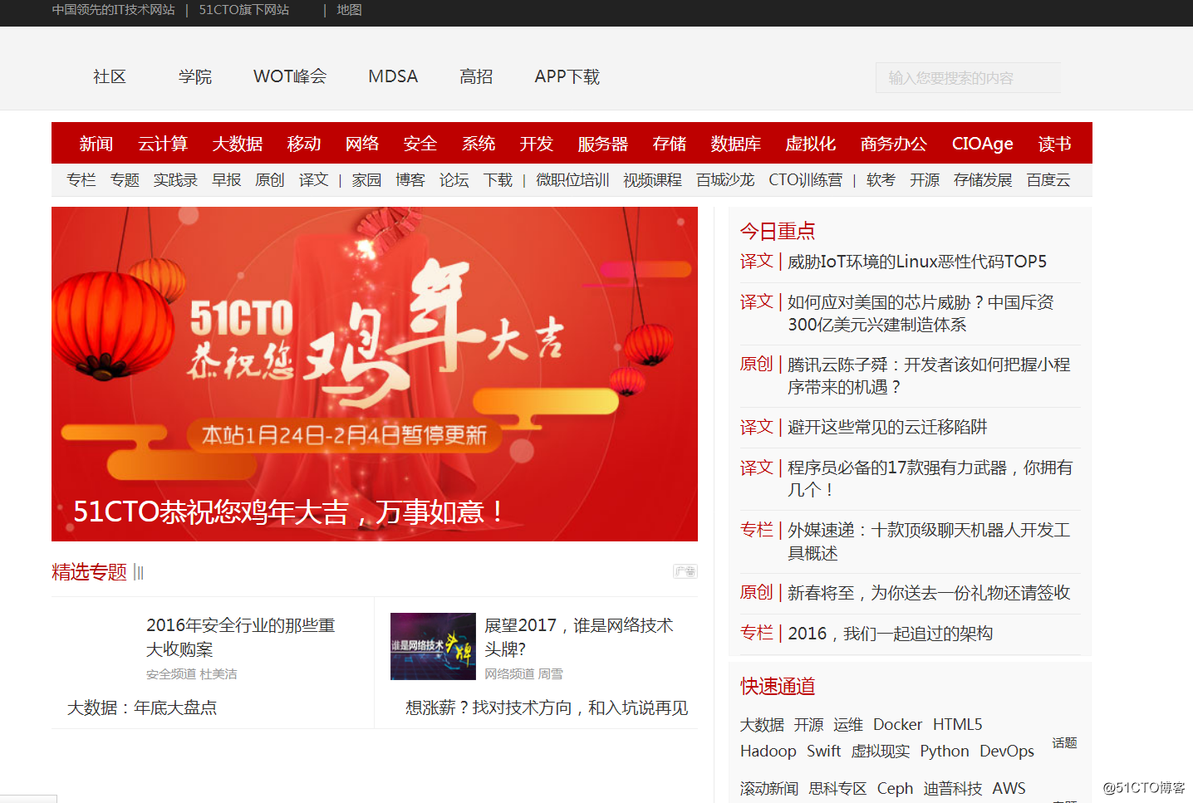Open article 如何应对美国的芯片威胁

(x=921, y=314)
